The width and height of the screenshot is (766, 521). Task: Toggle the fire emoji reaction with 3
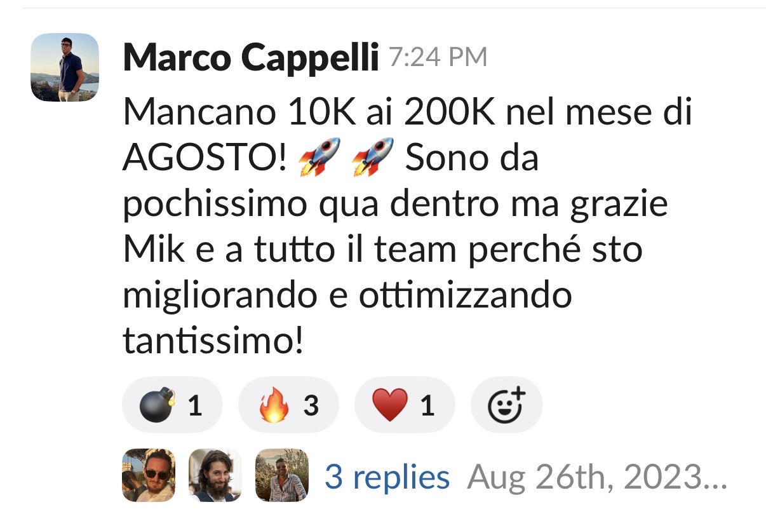[288, 405]
